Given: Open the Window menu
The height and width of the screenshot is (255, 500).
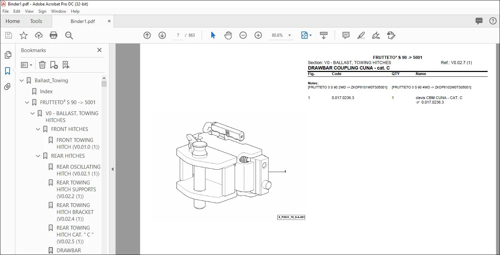Looking at the screenshot, I should [59, 11].
